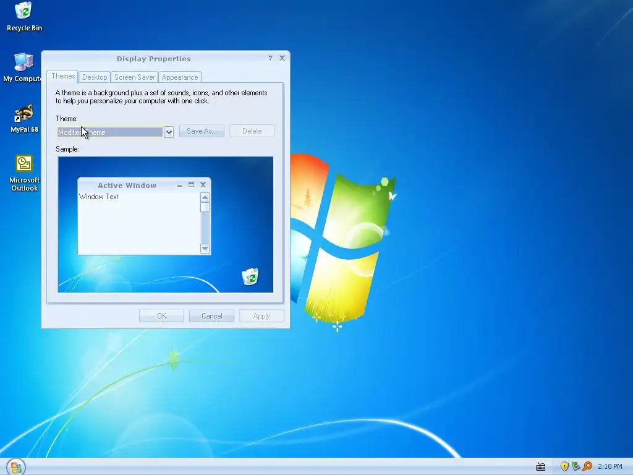Expand the Theme dropdown arrow
This screenshot has width=633, height=475.
[169, 132]
